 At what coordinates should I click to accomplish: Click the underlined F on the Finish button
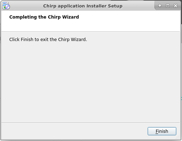click(157, 131)
